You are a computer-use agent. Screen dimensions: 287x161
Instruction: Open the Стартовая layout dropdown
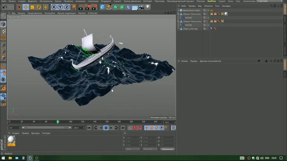tap(270, 1)
